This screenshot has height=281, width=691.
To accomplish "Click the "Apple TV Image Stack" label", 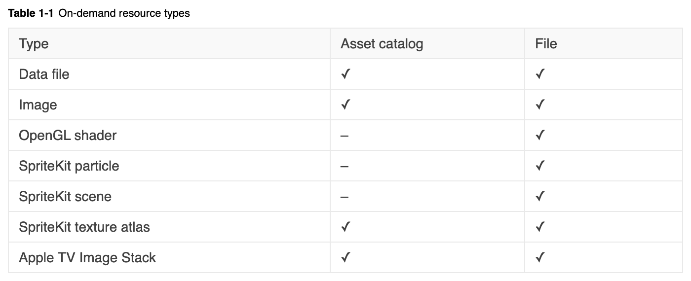I will coord(87,258).
